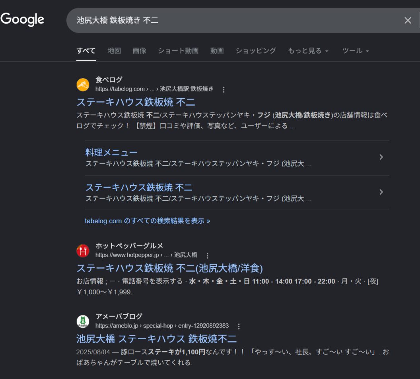Viewport: 420px width, 379px height.
Task: Click chevron beside second tabelog sitelink
Action: pyautogui.click(x=381, y=192)
